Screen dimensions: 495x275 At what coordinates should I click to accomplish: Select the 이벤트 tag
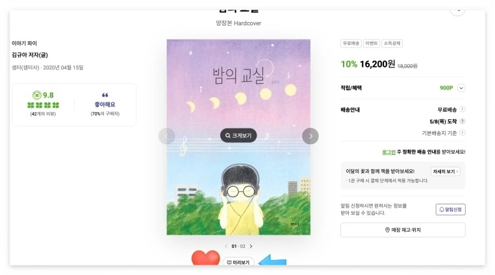click(x=372, y=43)
